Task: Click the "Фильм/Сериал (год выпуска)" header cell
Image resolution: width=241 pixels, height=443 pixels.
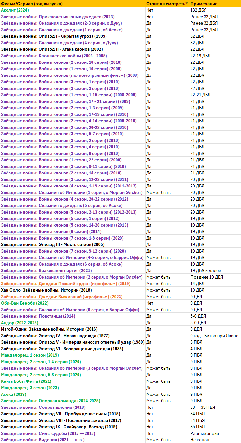Action: coord(32,4)
